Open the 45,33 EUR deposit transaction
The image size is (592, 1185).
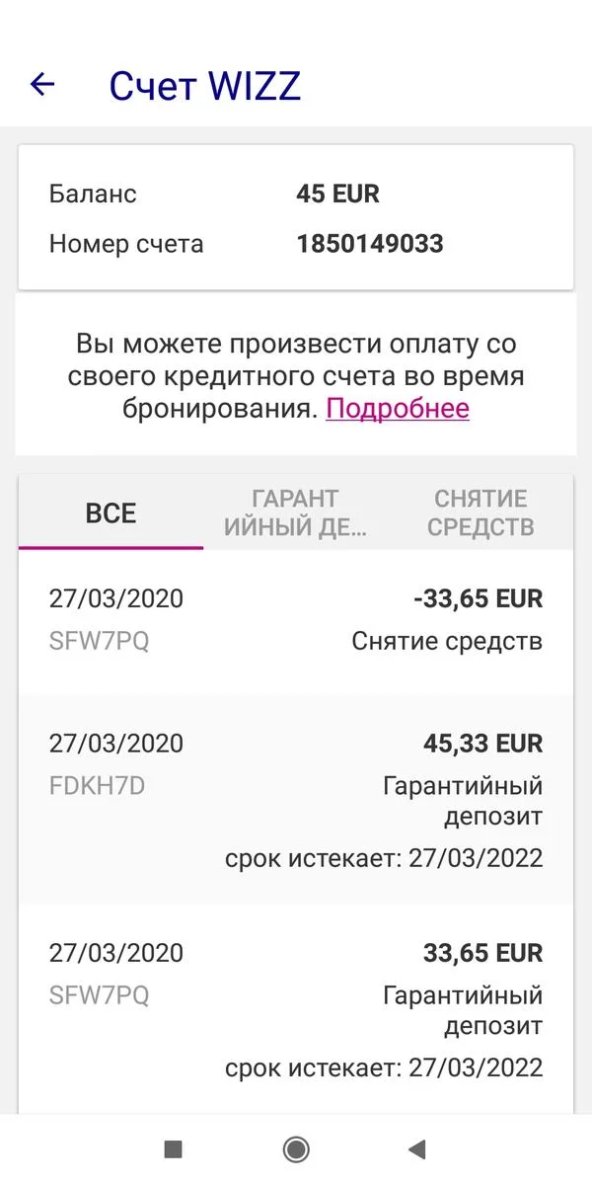(296, 800)
